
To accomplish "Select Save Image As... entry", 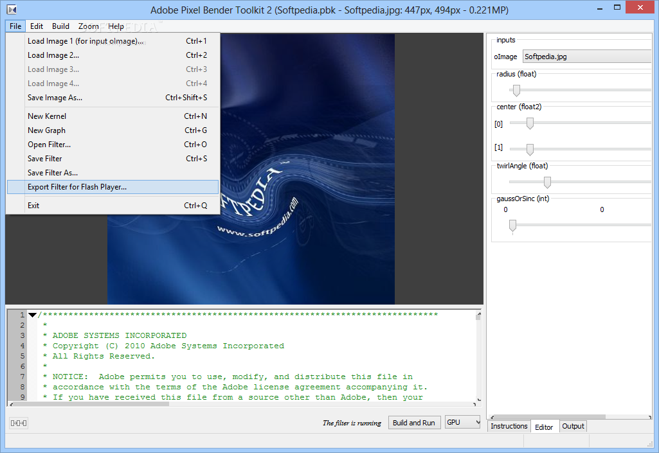I will click(113, 98).
